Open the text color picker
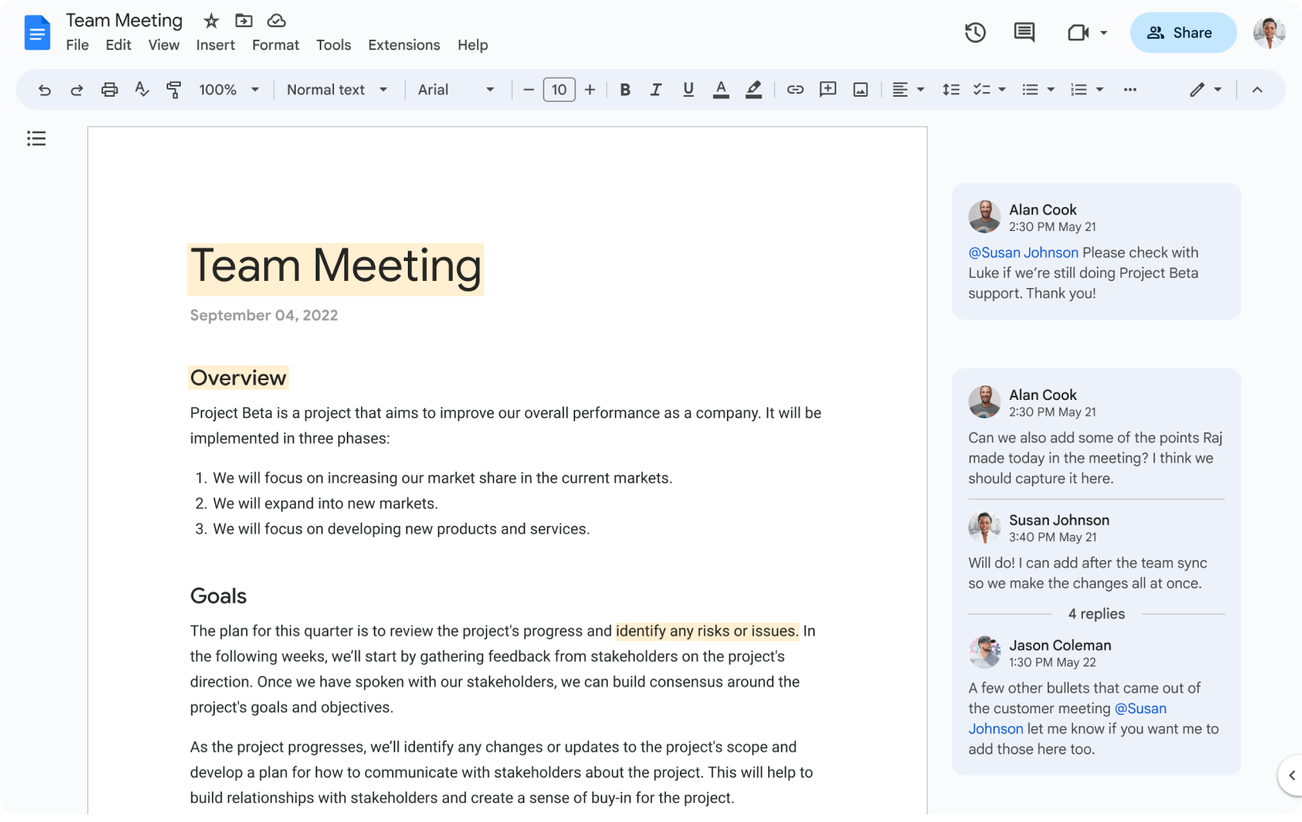The width and height of the screenshot is (1302, 822). pyautogui.click(x=720, y=90)
